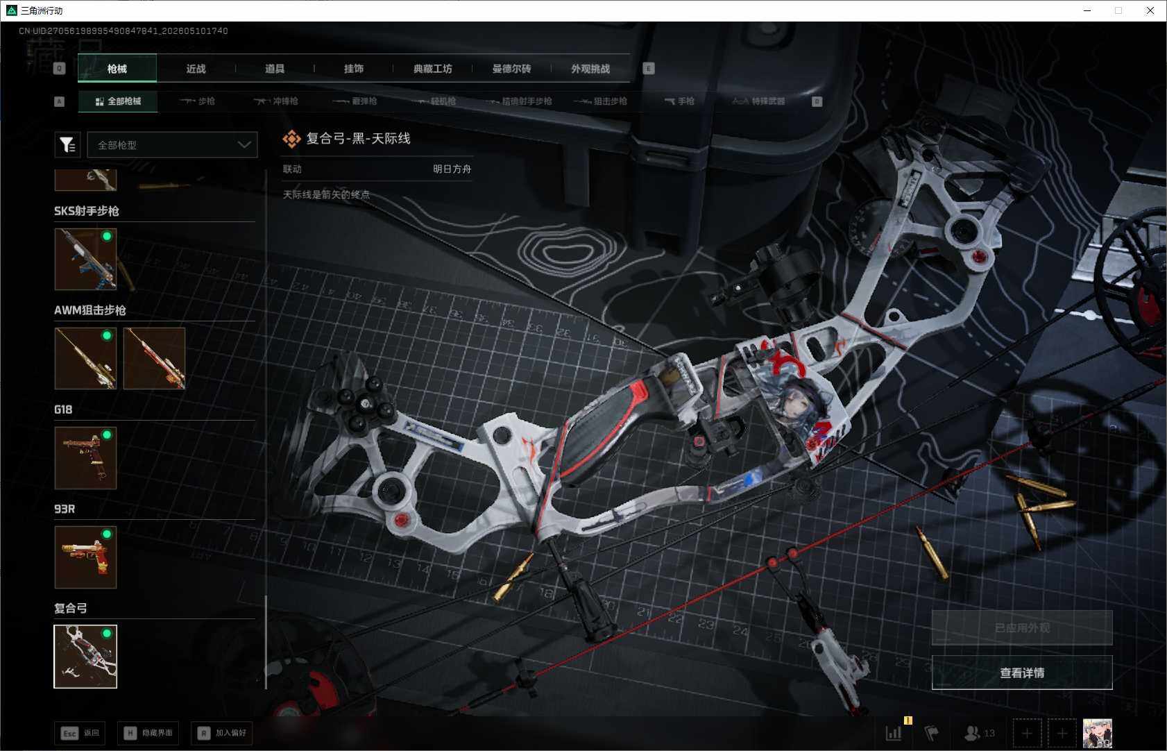The image size is (1167, 751).
Task: Click the G18 section heading
Action: 63,410
